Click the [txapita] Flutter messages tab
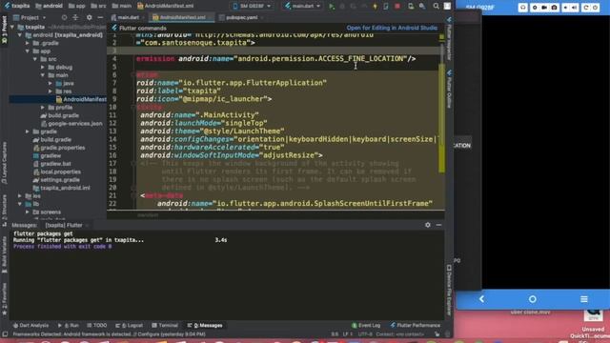 pyautogui.click(x=64, y=225)
